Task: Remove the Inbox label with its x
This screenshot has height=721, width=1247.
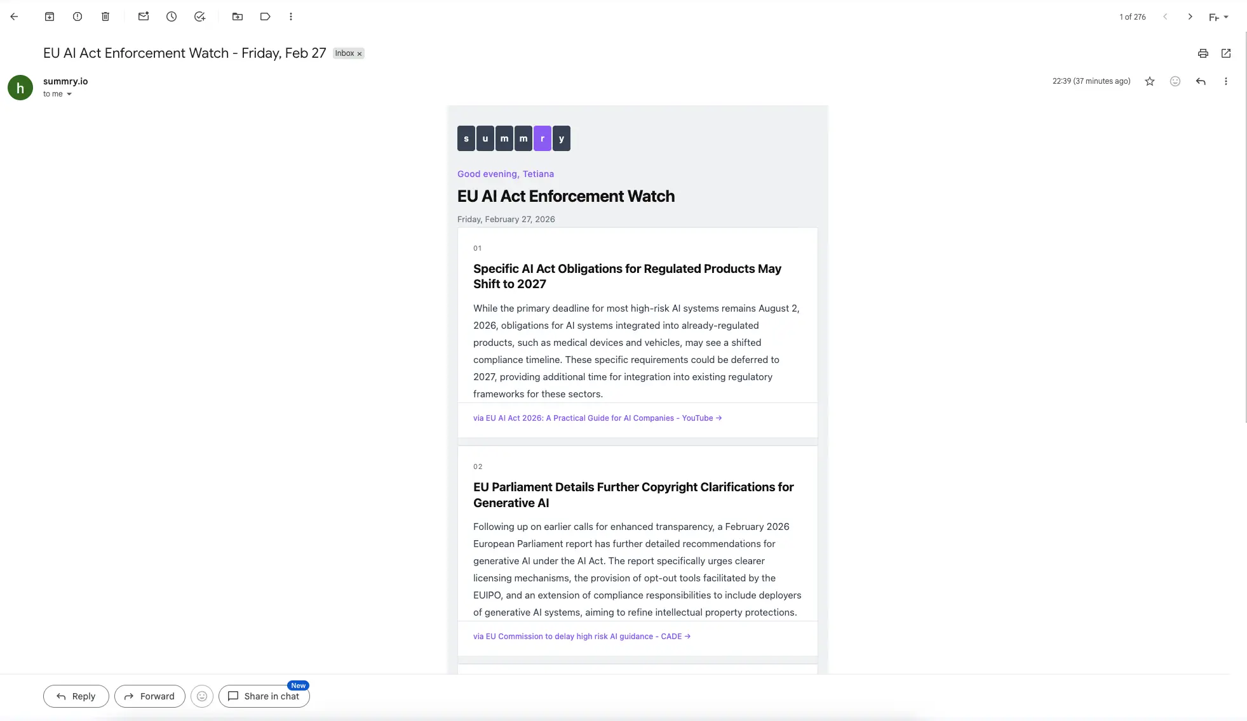Action: click(x=360, y=54)
